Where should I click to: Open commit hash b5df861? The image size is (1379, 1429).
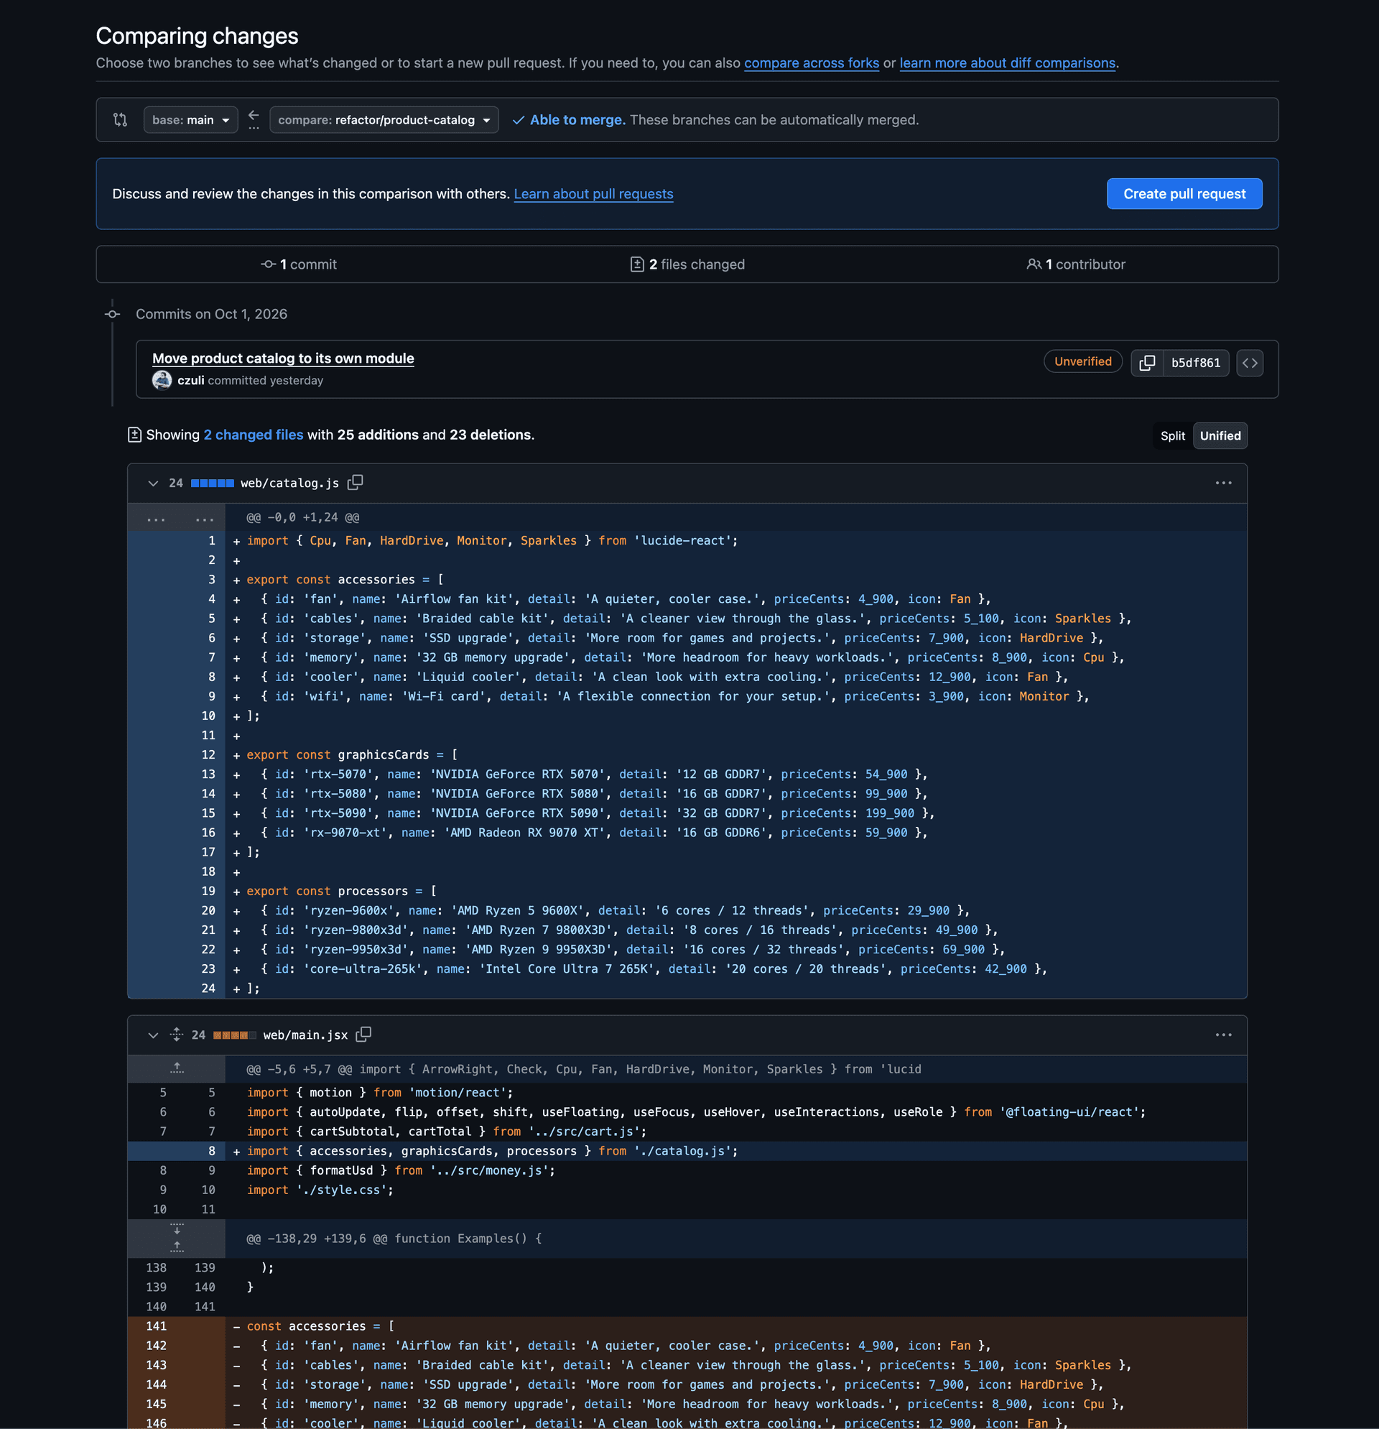pyautogui.click(x=1195, y=363)
